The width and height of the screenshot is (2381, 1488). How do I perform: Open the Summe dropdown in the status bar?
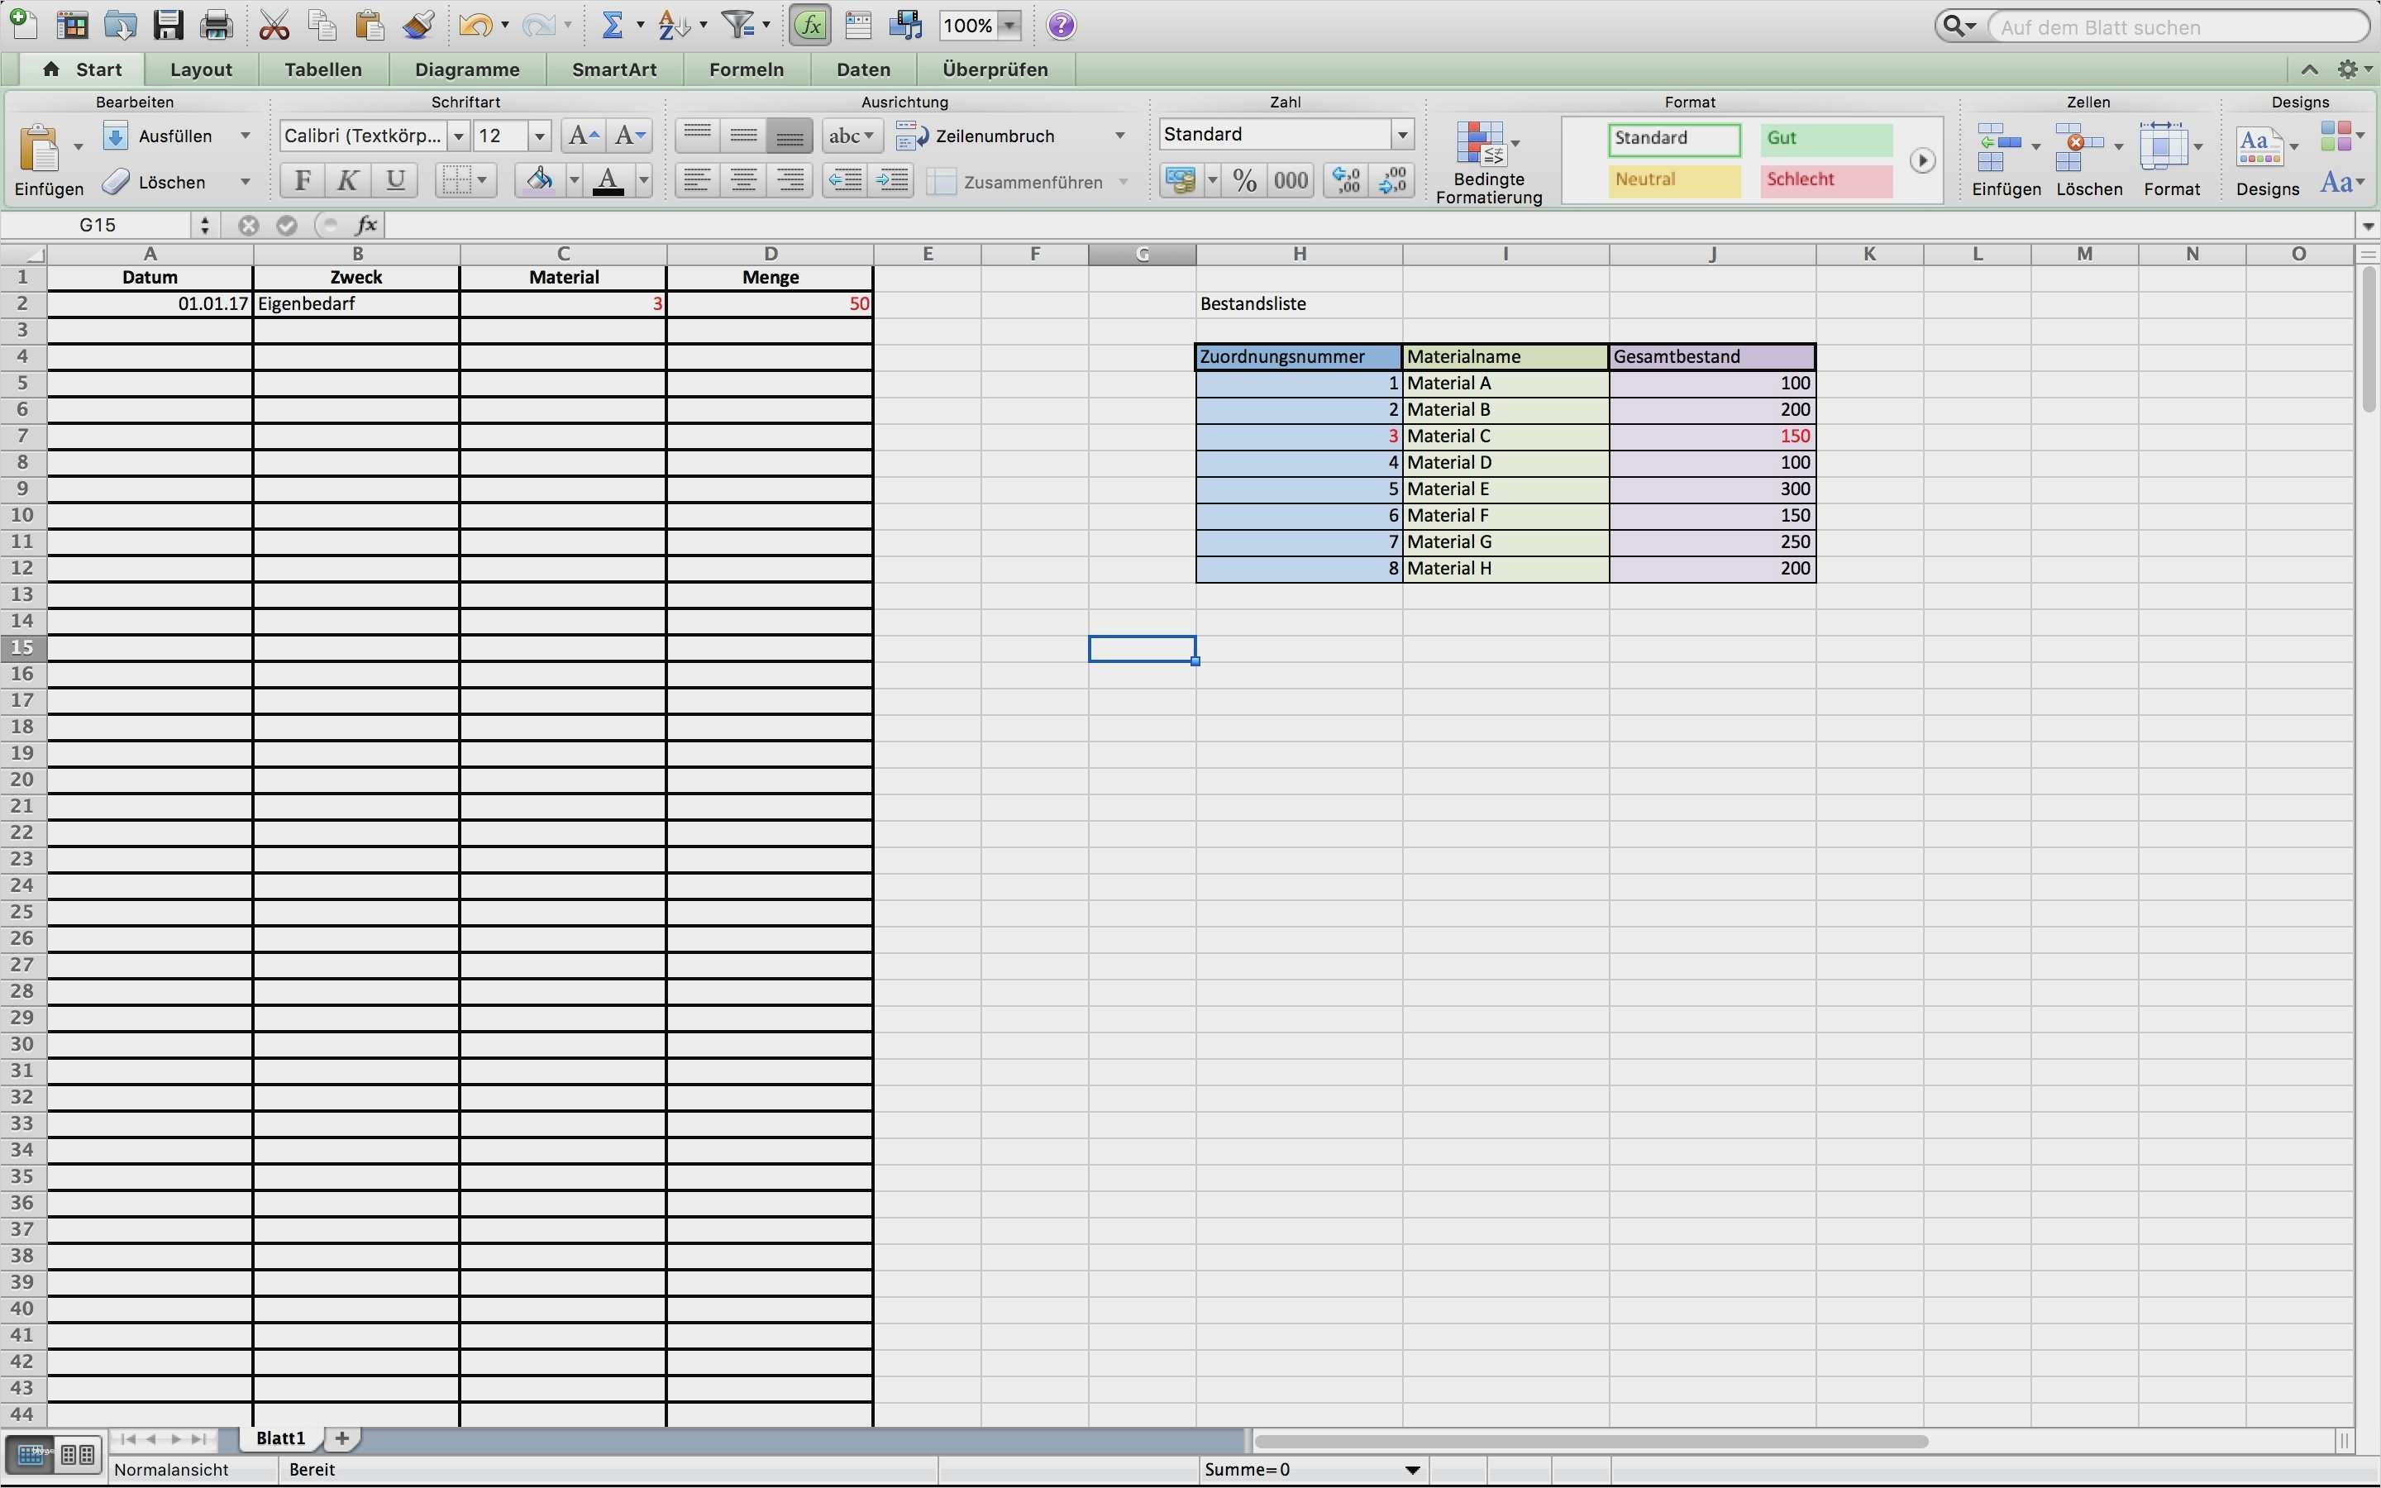point(1413,1469)
